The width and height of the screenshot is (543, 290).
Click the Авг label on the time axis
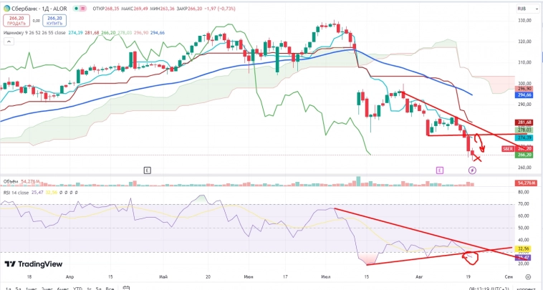click(419, 277)
